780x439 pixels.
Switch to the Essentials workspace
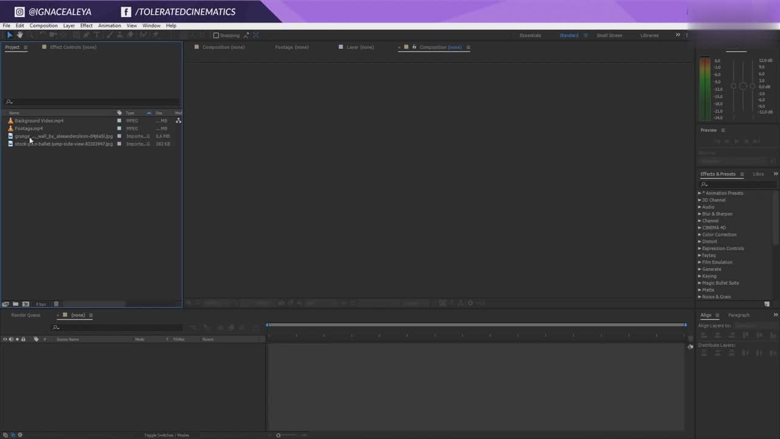(530, 35)
